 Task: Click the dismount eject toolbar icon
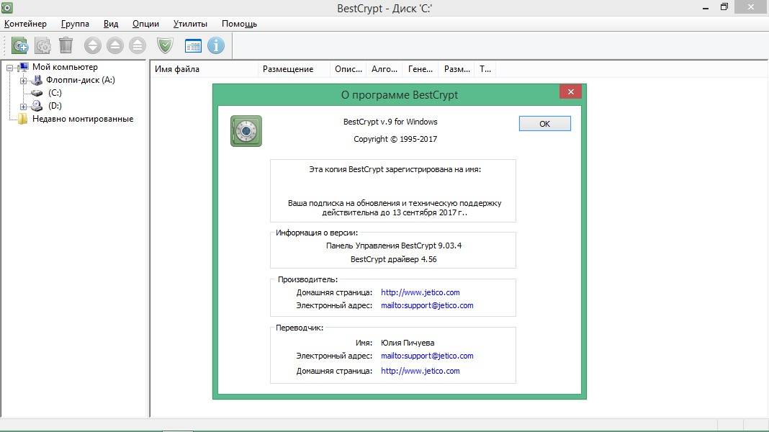click(x=115, y=45)
